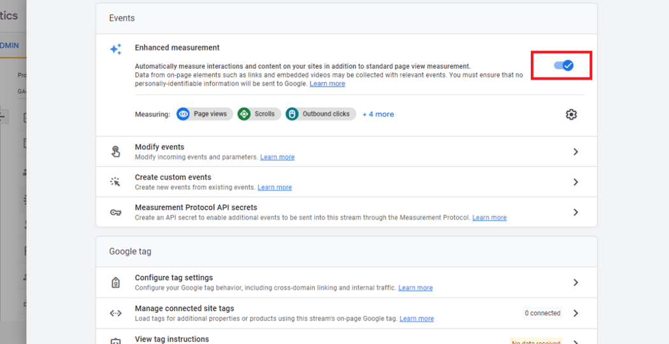Open the Create custom events row
This screenshot has height=344, width=669.
(347, 182)
